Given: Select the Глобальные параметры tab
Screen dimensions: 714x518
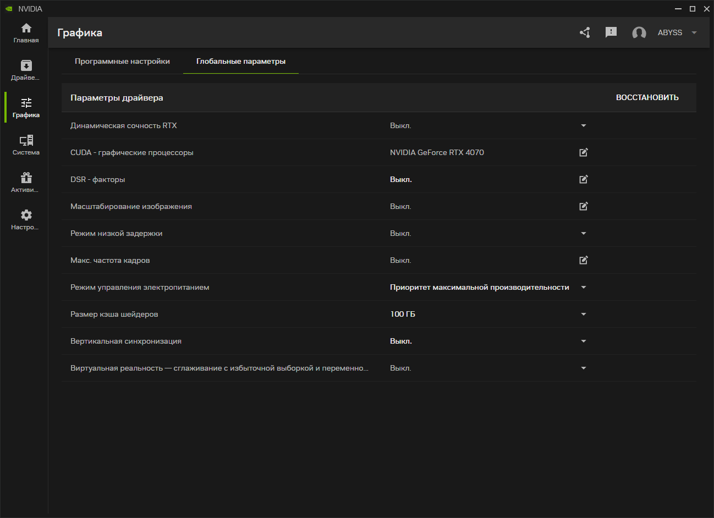Looking at the screenshot, I should (241, 61).
